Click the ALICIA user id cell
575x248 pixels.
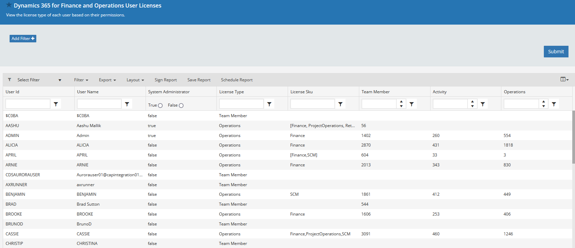coord(12,145)
